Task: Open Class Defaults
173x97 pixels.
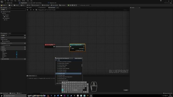Action: (54, 5)
